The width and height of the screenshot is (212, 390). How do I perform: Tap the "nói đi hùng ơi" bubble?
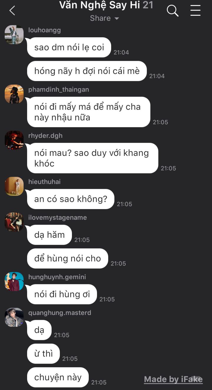tap(62, 294)
